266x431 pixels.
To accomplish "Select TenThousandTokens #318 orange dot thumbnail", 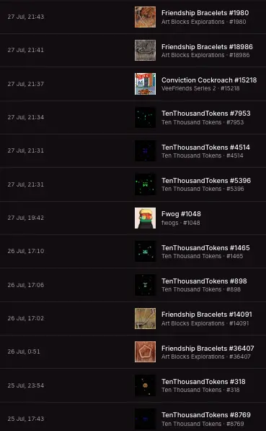I will [x=145, y=385].
